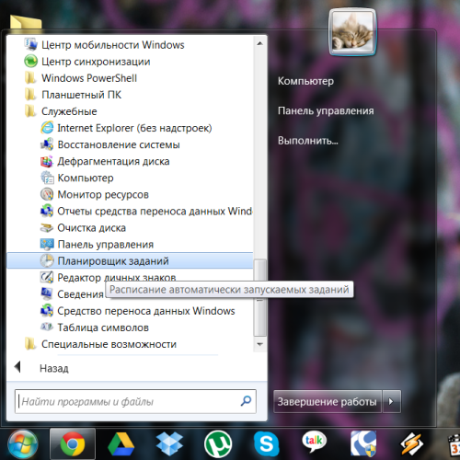This screenshot has height=460, width=460.
Task: Click the Восстановление системы icon
Action: pos(47,144)
